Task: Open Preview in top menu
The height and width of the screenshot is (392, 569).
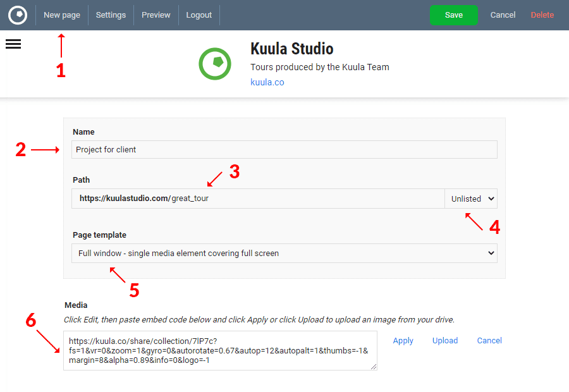Action: click(156, 15)
